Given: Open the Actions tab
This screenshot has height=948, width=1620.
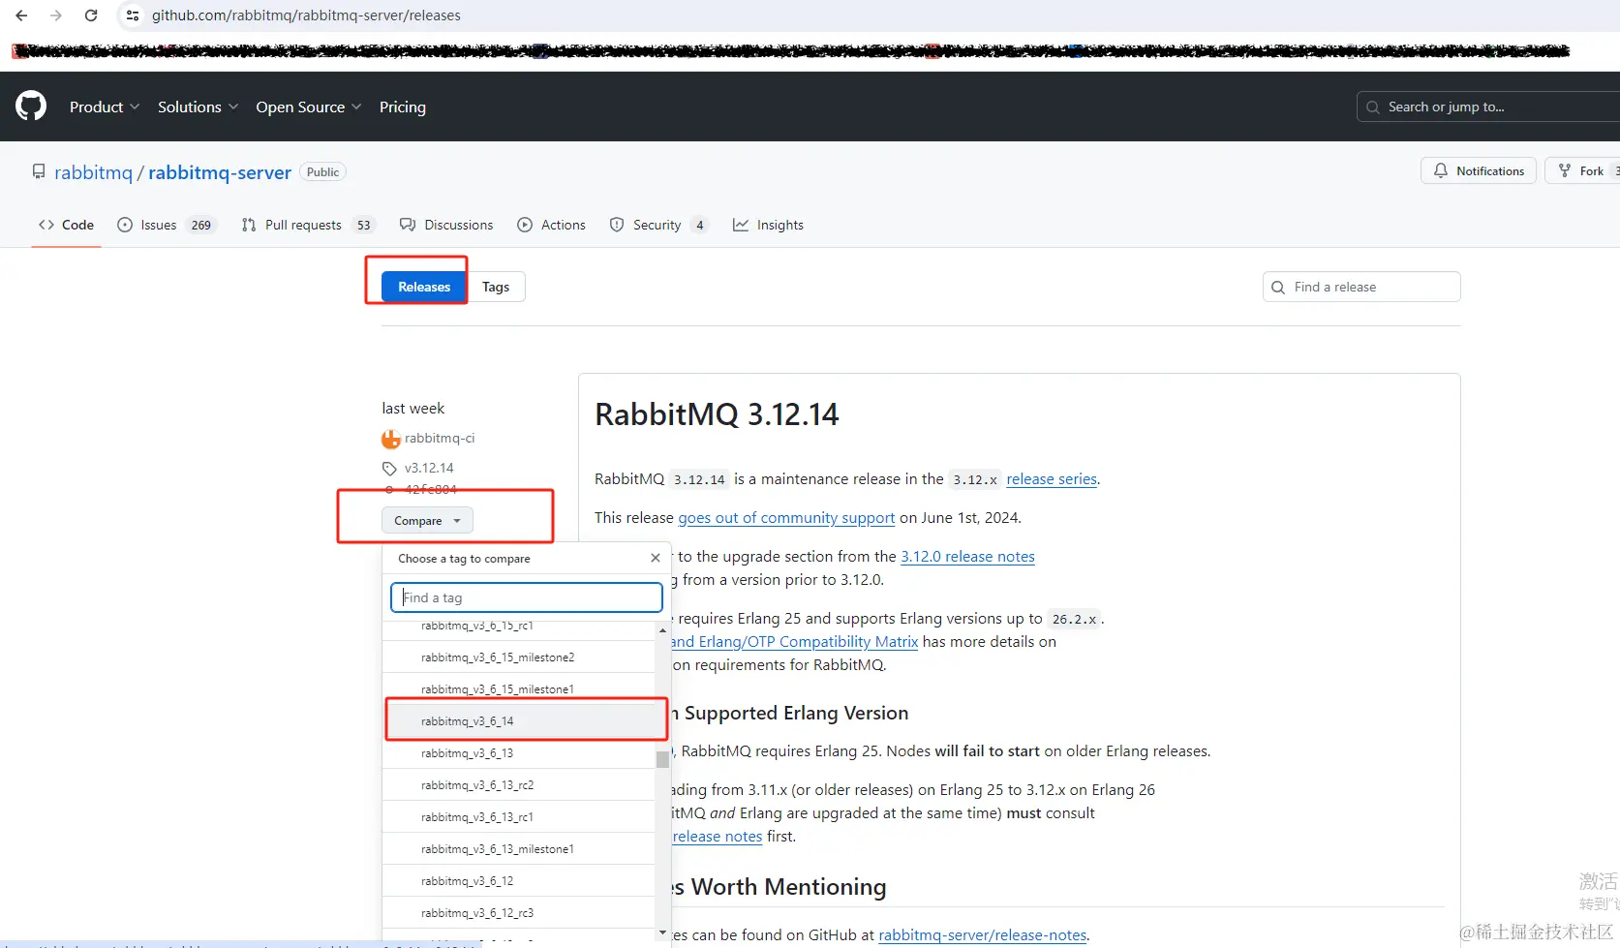Looking at the screenshot, I should 551,225.
